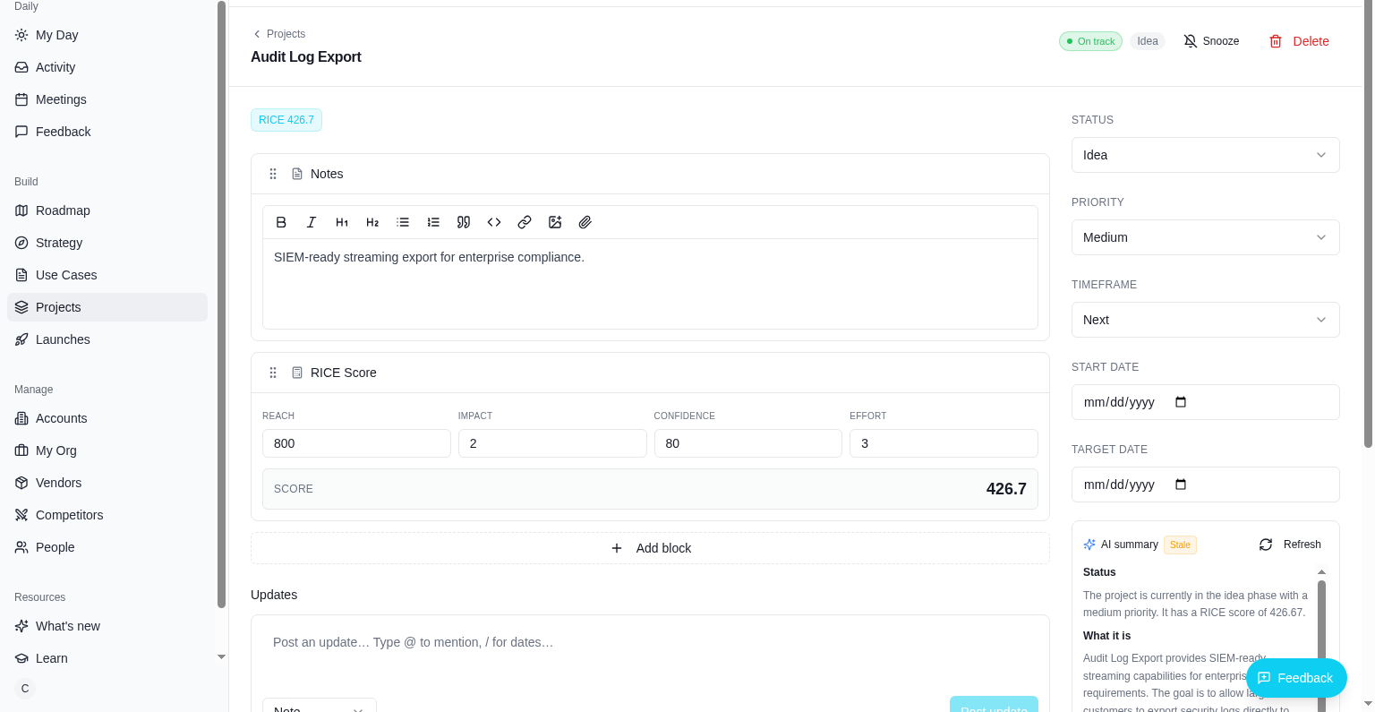Click the user avatar C
1375x712 pixels.
(25, 689)
